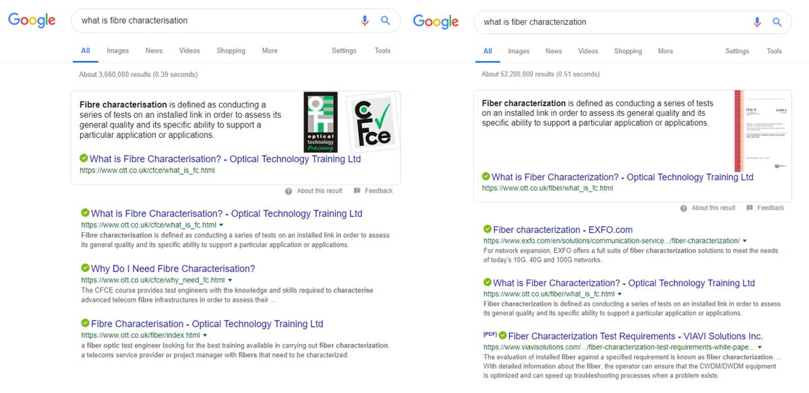Image resolution: width=809 pixels, height=393 pixels.
Task: Switch to the Videos tab in the left window
Action: 189,50
